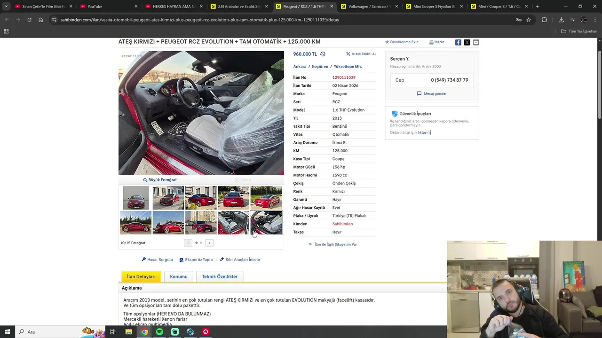Click the listing number 1290111039

[344, 77]
